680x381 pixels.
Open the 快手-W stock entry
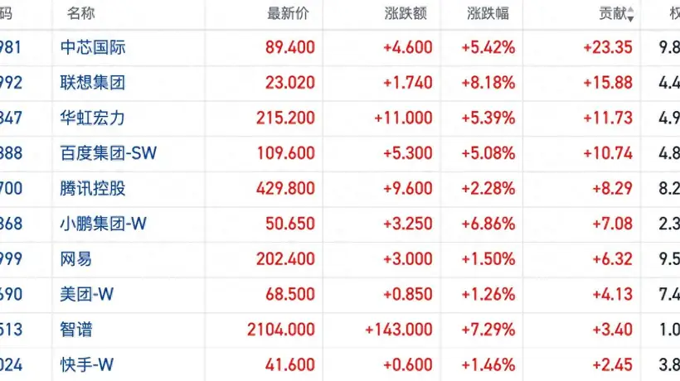tap(87, 364)
